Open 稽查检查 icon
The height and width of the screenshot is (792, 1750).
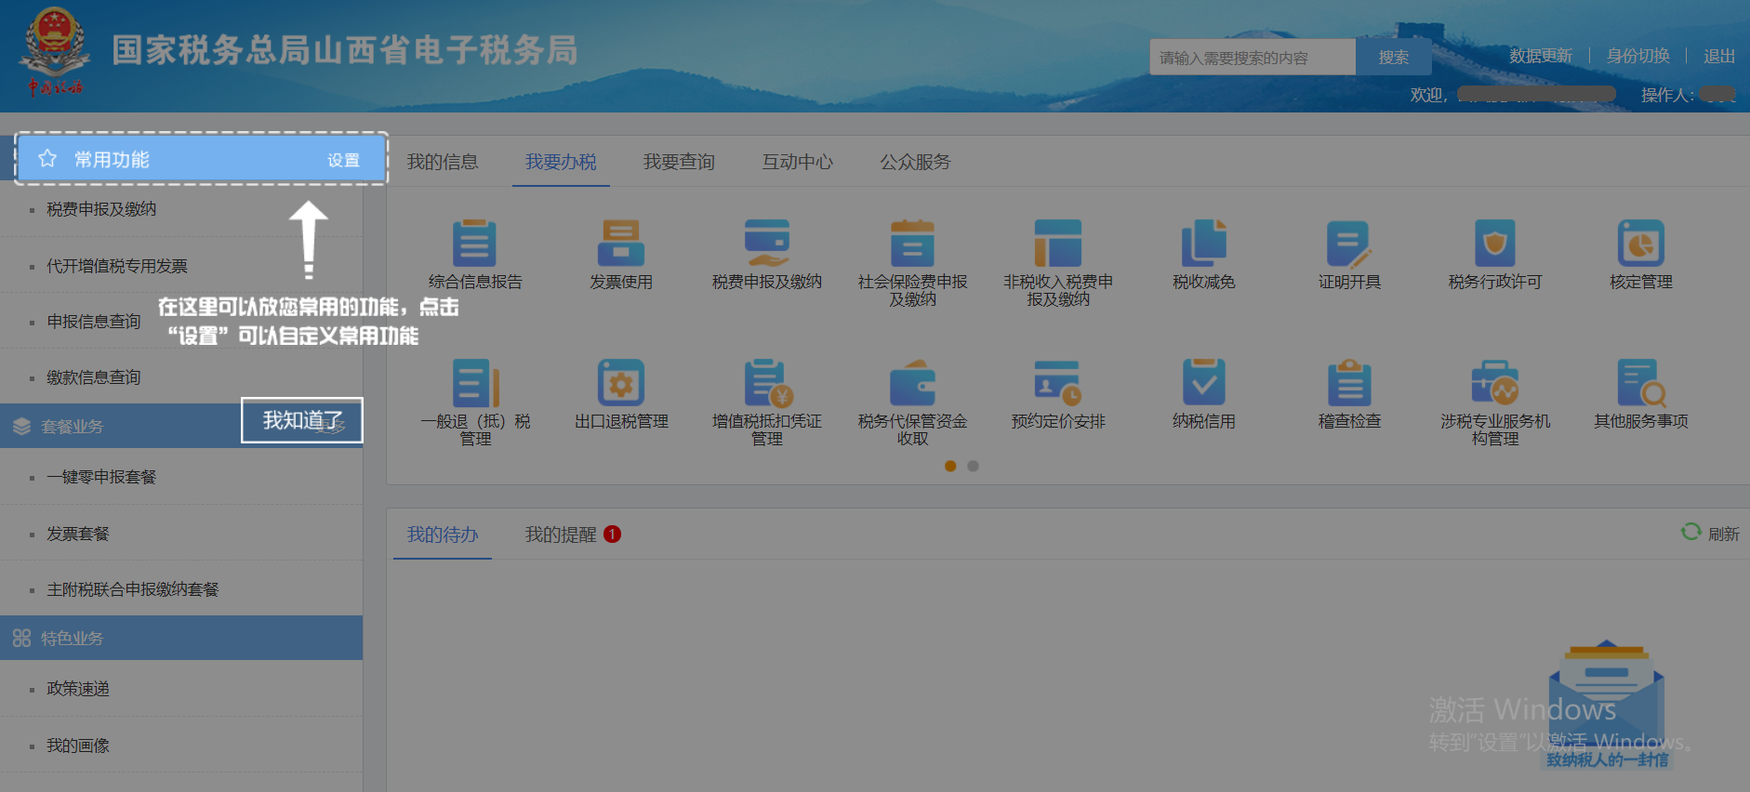[1349, 383]
